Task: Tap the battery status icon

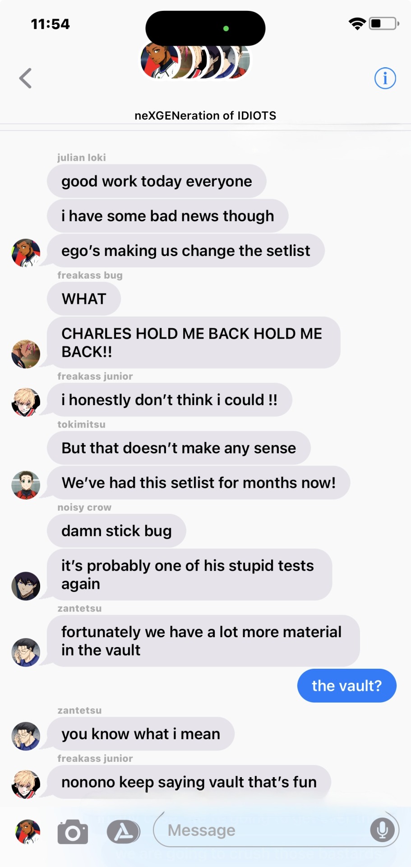Action: click(x=384, y=23)
